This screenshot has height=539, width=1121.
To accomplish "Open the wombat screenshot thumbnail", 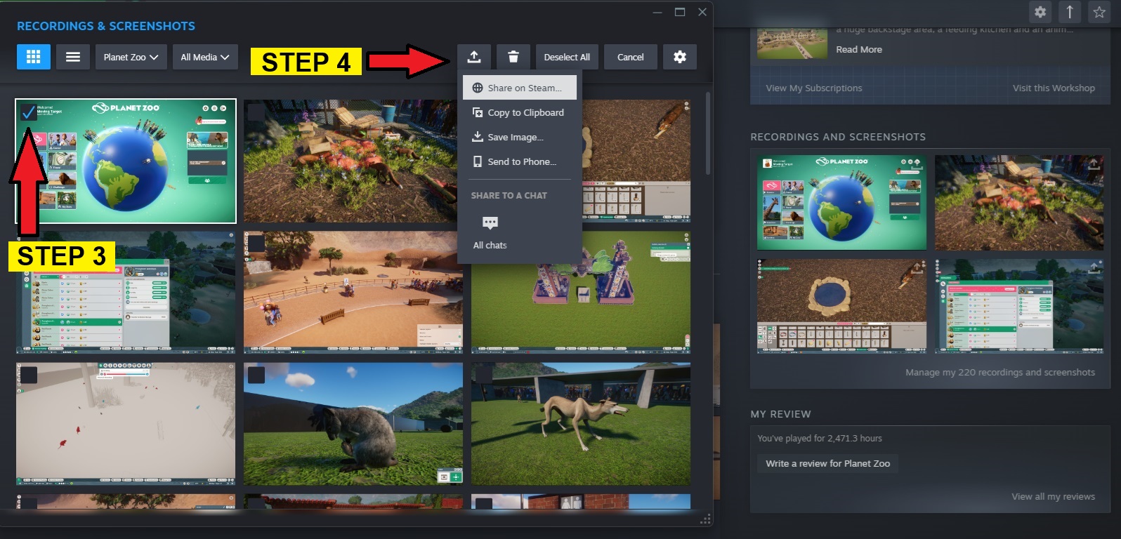I will pyautogui.click(x=353, y=423).
